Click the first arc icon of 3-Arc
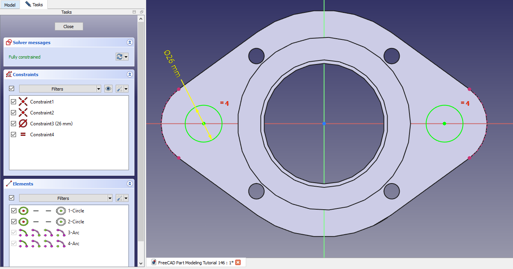513x269 pixels. [23, 232]
